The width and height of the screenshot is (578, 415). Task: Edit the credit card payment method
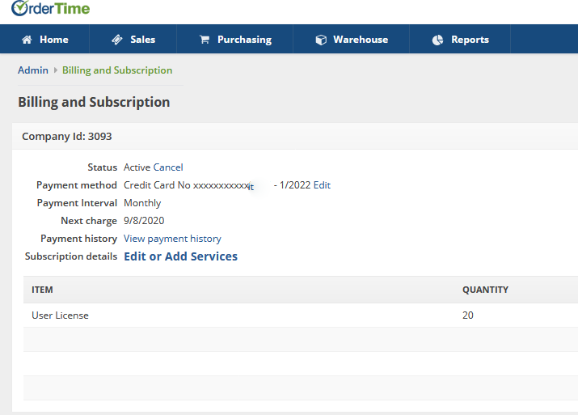tap(322, 185)
